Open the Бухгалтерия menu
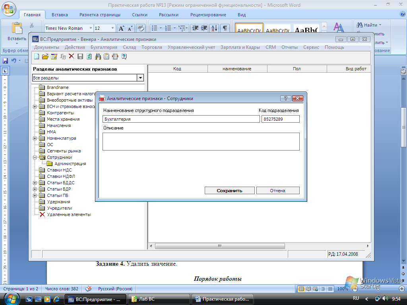 104,47
